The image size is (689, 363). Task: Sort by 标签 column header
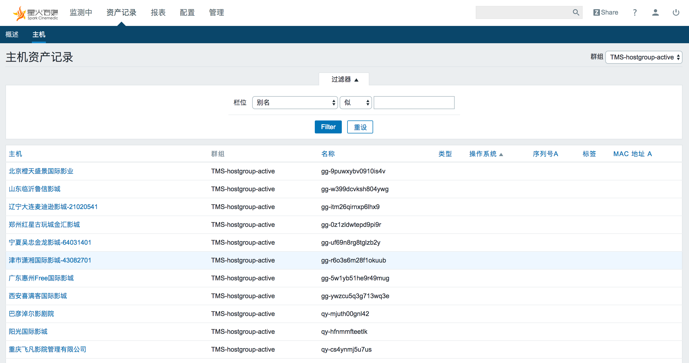tap(589, 154)
